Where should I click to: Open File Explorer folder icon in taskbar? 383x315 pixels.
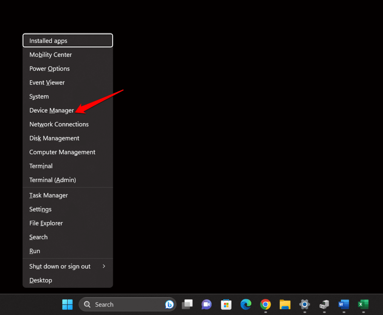(285, 304)
